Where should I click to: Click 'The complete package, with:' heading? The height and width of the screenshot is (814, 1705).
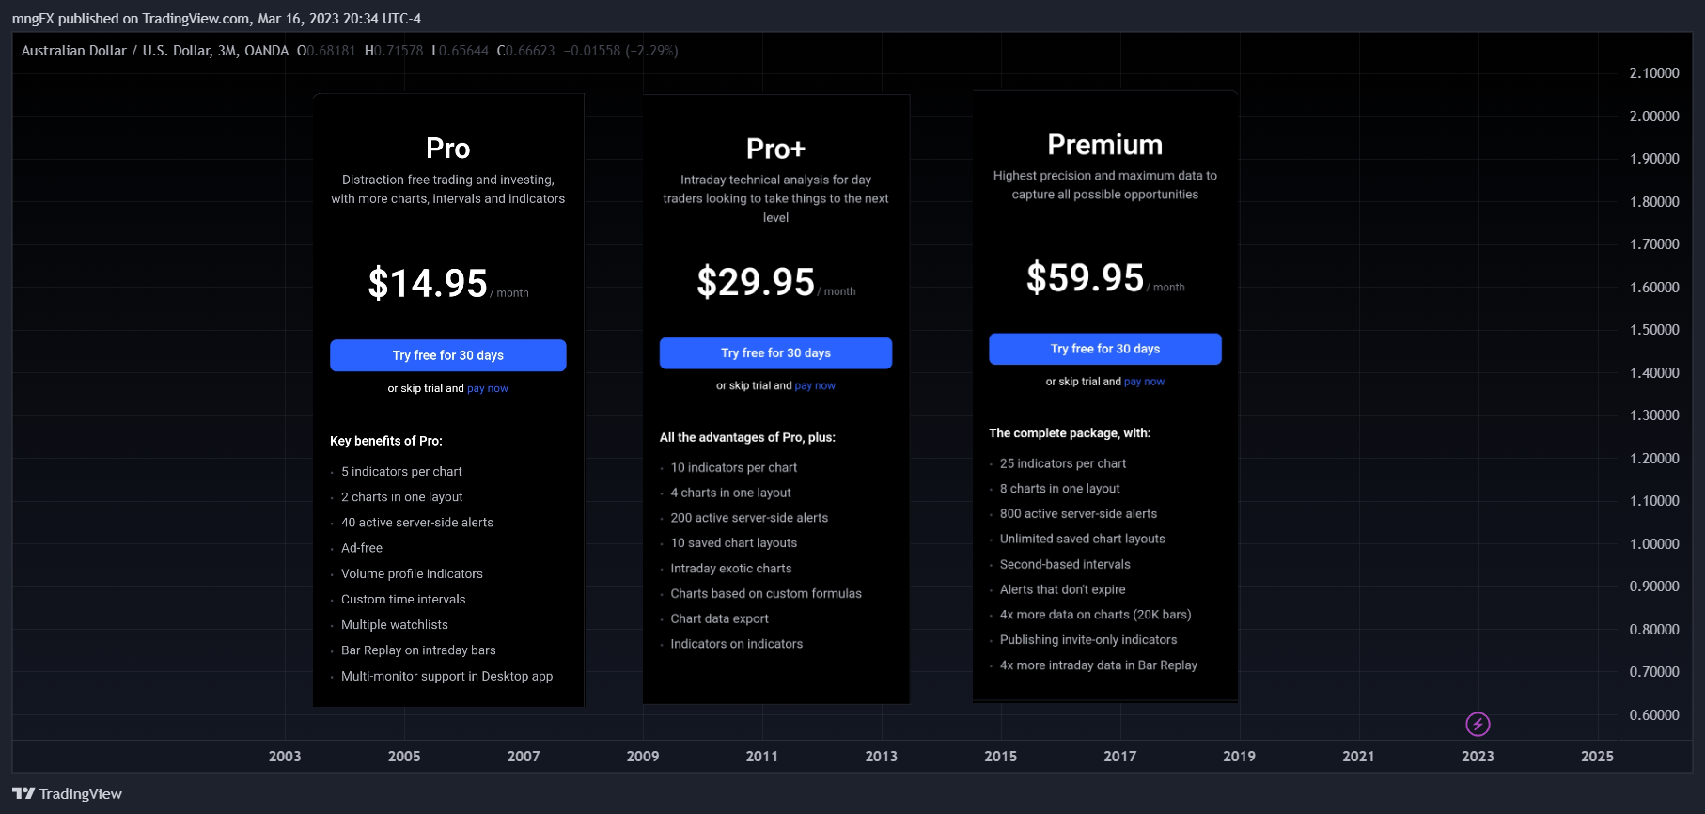[1070, 433]
